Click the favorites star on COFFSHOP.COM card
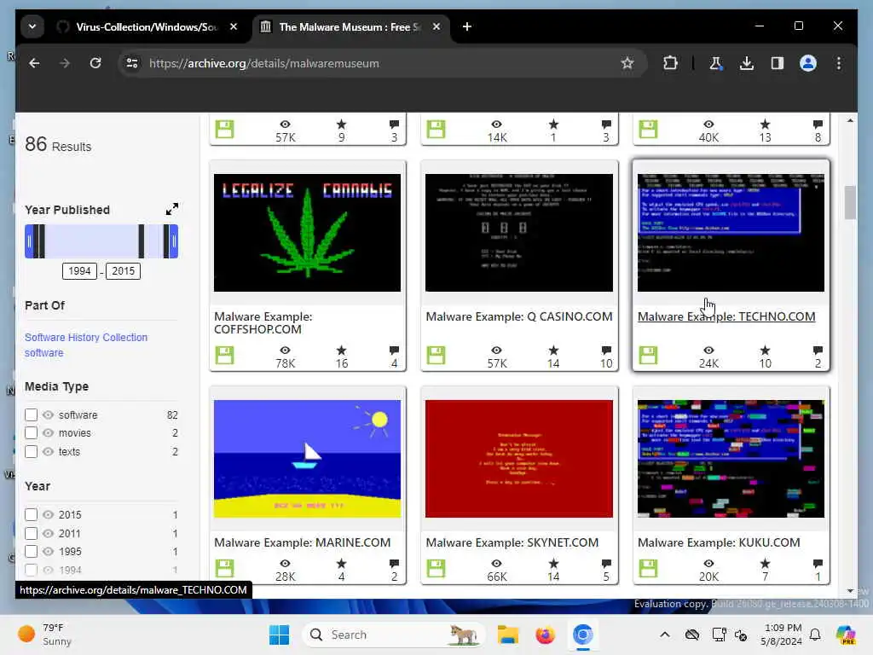This screenshot has height=655, width=873. click(x=341, y=351)
